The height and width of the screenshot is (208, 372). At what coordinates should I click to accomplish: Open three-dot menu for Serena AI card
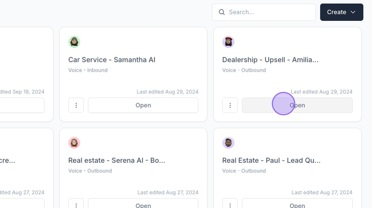[76, 204]
